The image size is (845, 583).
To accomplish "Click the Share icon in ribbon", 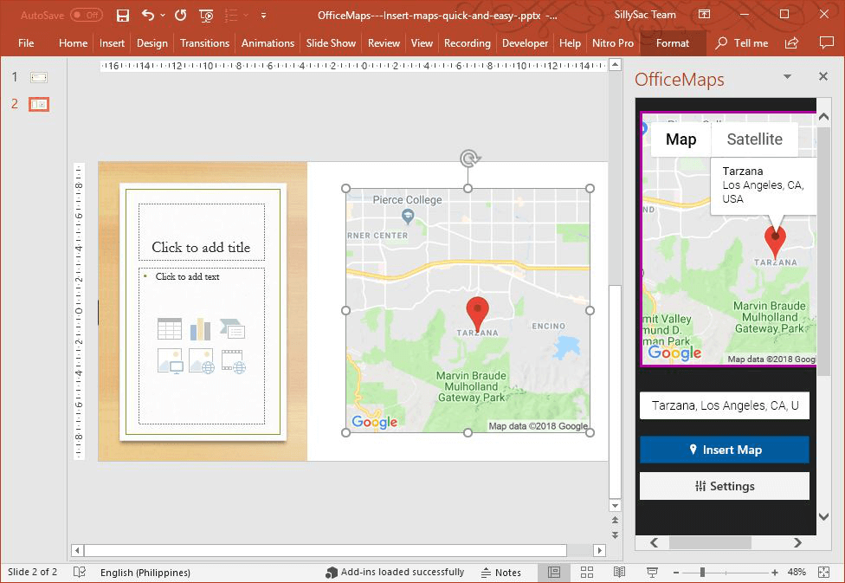I will tap(791, 43).
